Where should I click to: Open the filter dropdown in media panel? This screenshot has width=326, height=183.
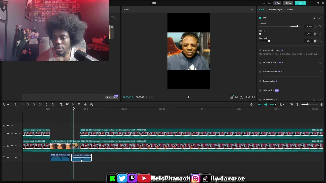113,17
